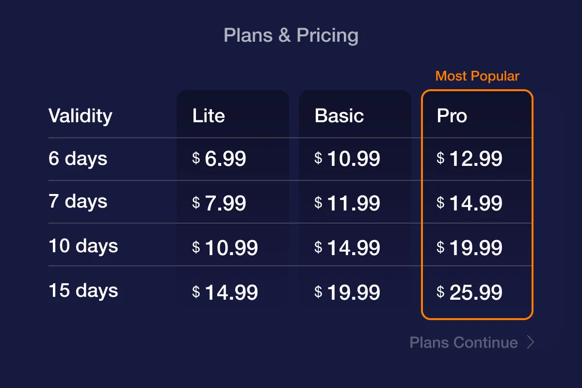Choose Lite 15 days at $14.99

[225, 292]
